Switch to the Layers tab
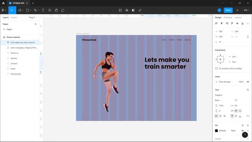252x142 pixels. tap(6, 17)
